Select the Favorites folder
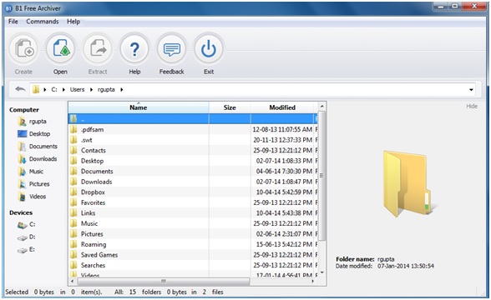The height and width of the screenshot is (300, 491). coord(193,202)
